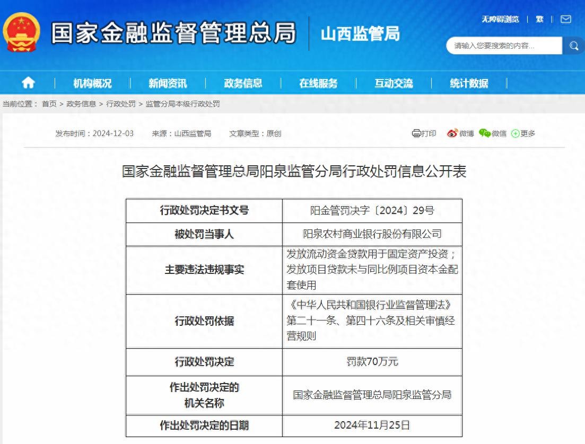The image size is (585, 444).
Task: Open the mail envelope icon
Action: (566, 19)
